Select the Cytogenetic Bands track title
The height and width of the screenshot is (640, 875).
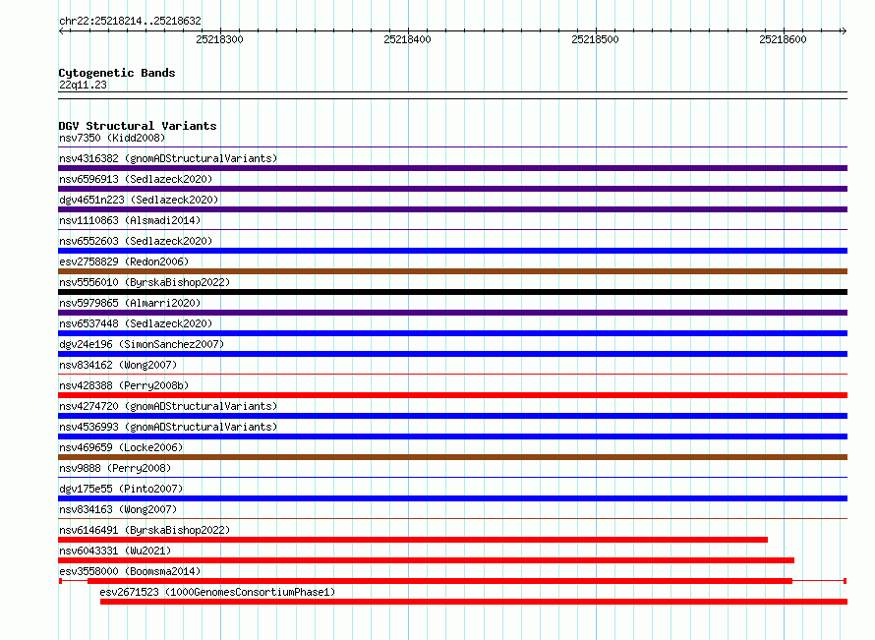(117, 73)
